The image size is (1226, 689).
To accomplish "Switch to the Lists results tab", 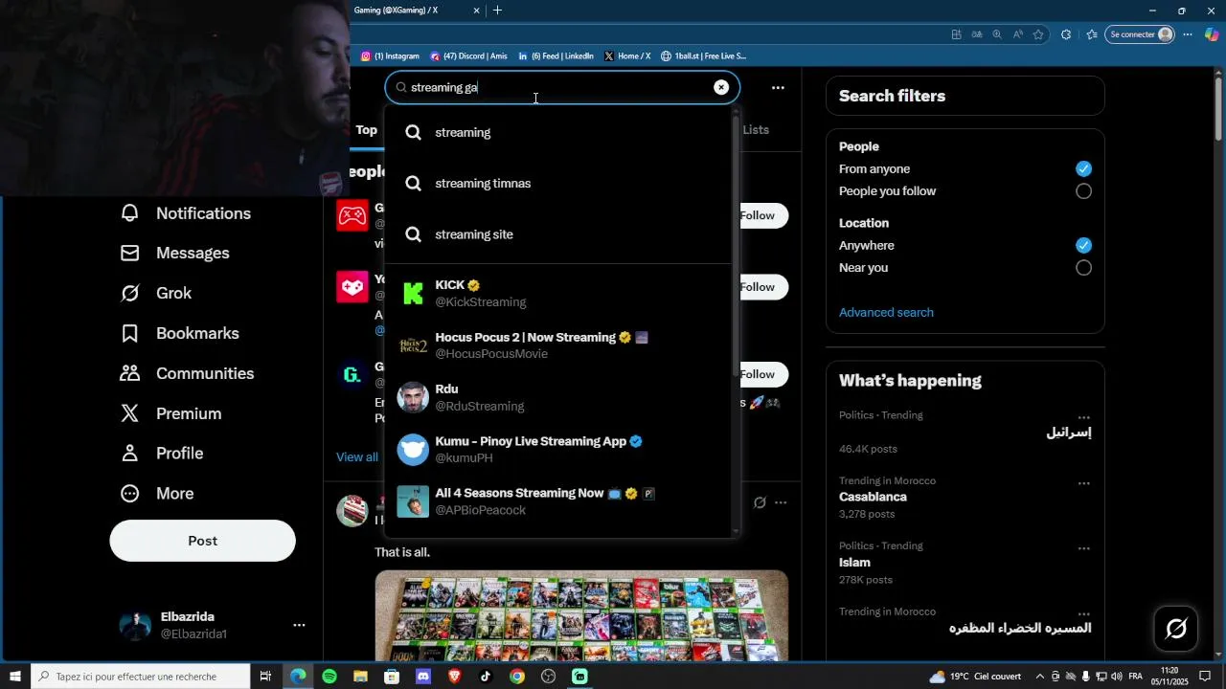I will (757, 130).
